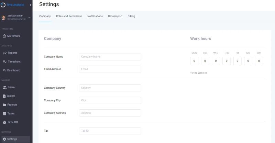
Task: Click the Tasks grid icon
Action: pyautogui.click(x=4, y=113)
